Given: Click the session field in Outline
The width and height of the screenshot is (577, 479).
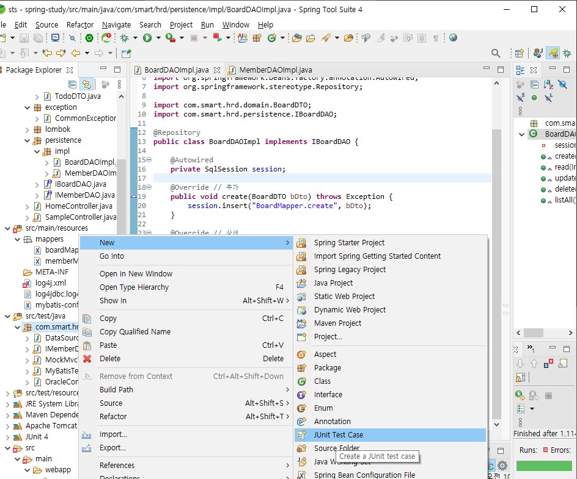Looking at the screenshot, I should (565, 145).
